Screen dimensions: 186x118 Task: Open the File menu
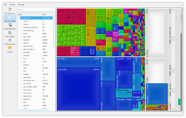(5, 5)
